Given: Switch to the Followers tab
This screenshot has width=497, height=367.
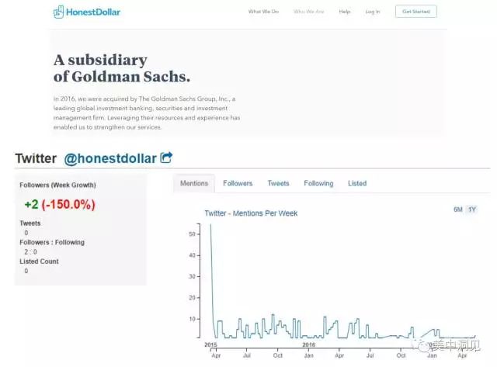Looking at the screenshot, I should click(238, 184).
